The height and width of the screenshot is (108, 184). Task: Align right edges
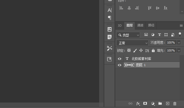tap(137, 8)
